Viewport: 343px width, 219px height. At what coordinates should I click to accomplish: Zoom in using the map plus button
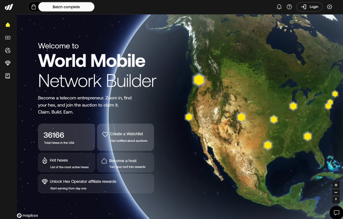(336, 185)
